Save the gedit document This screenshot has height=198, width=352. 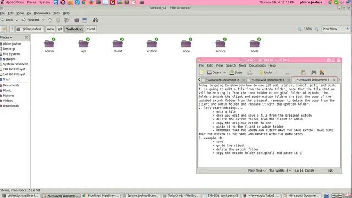(236, 72)
